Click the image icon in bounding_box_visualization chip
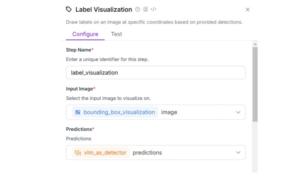The width and height of the screenshot is (308, 173). (78, 112)
